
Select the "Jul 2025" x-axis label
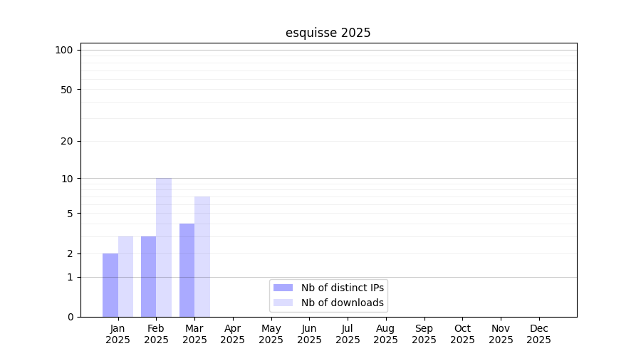[x=348, y=334]
